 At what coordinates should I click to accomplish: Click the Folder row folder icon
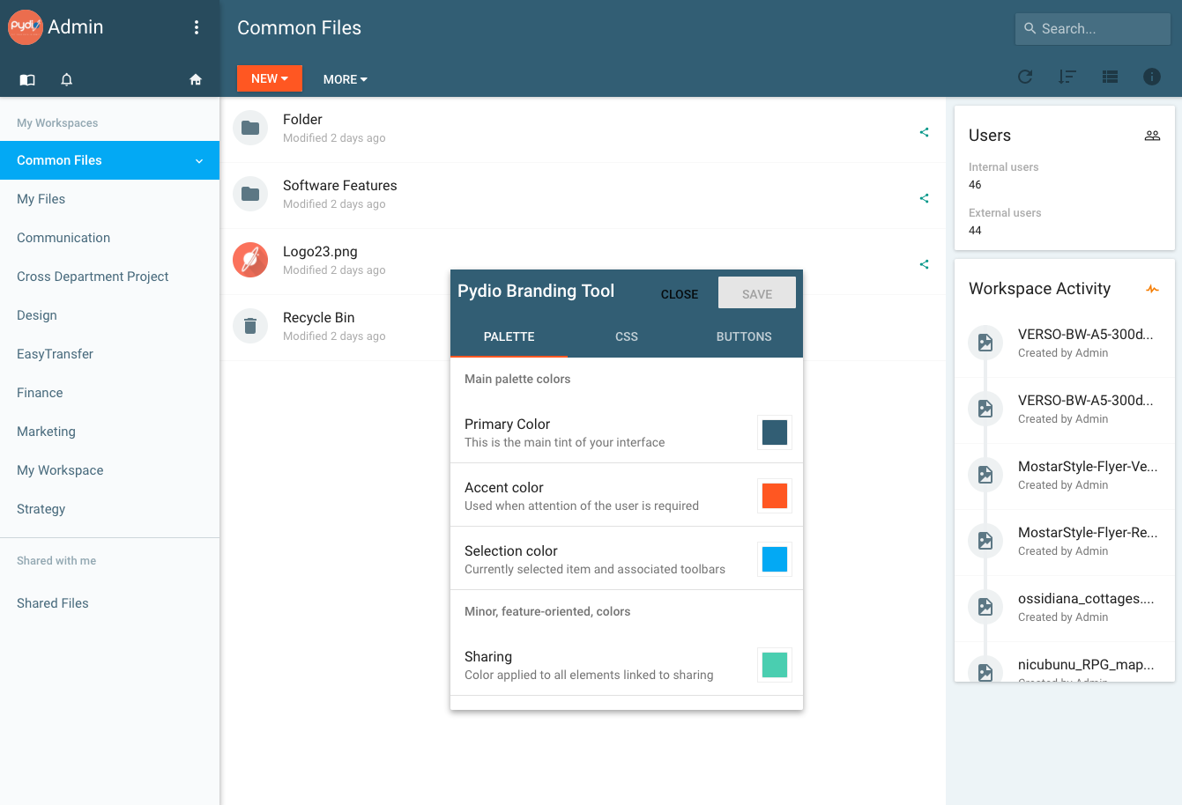tap(250, 128)
